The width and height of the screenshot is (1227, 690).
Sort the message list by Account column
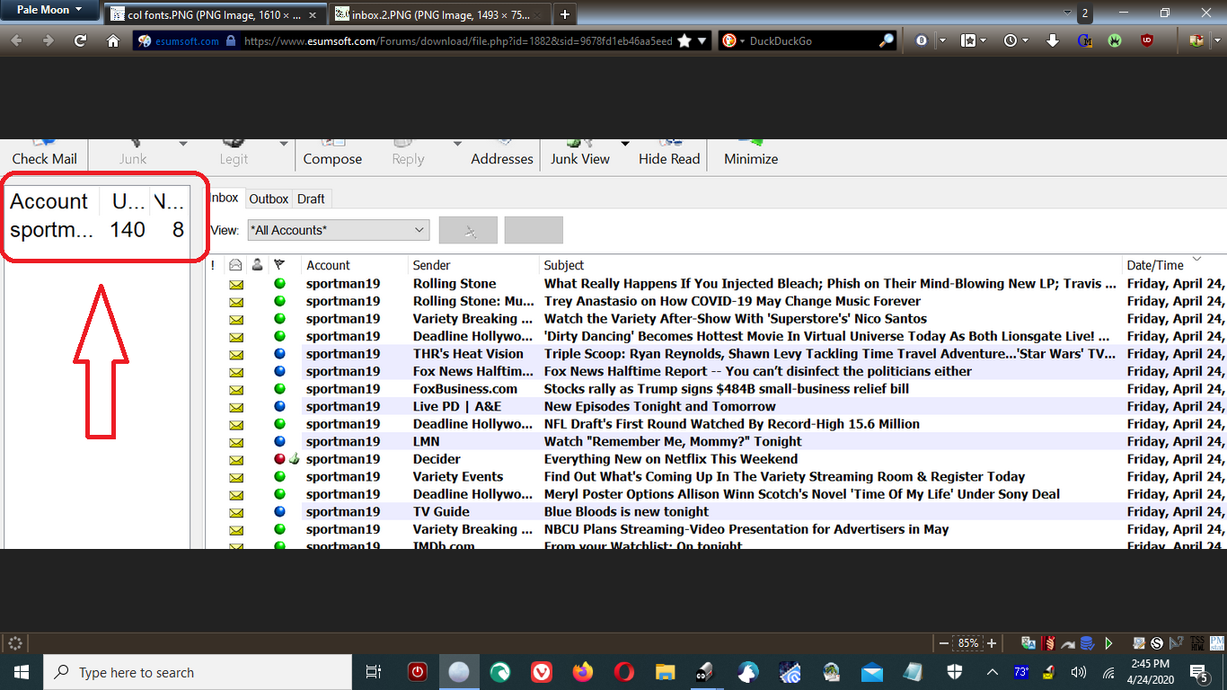[355, 265]
